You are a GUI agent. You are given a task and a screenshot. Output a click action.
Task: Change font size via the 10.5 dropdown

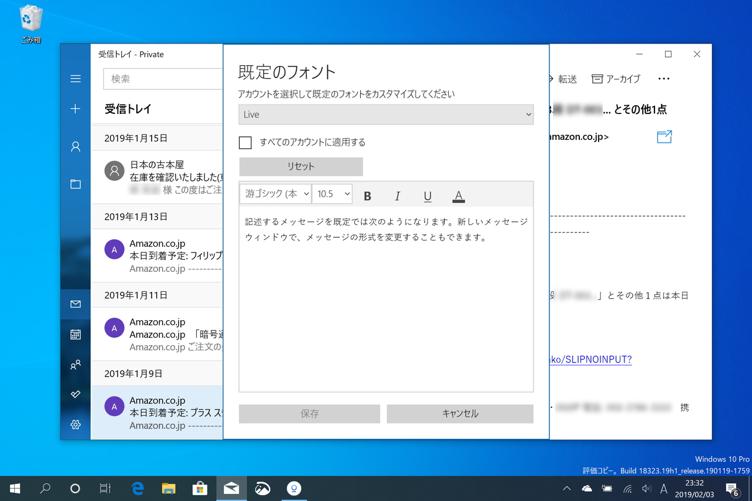coord(332,193)
